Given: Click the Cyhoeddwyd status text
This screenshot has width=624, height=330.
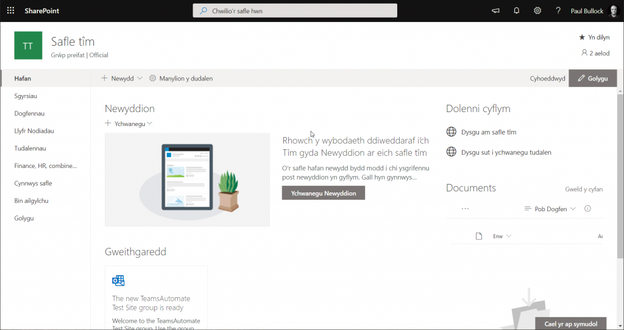Looking at the screenshot, I should click(548, 79).
